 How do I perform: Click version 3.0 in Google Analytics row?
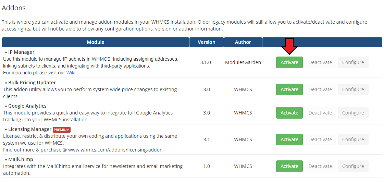coord(207,113)
